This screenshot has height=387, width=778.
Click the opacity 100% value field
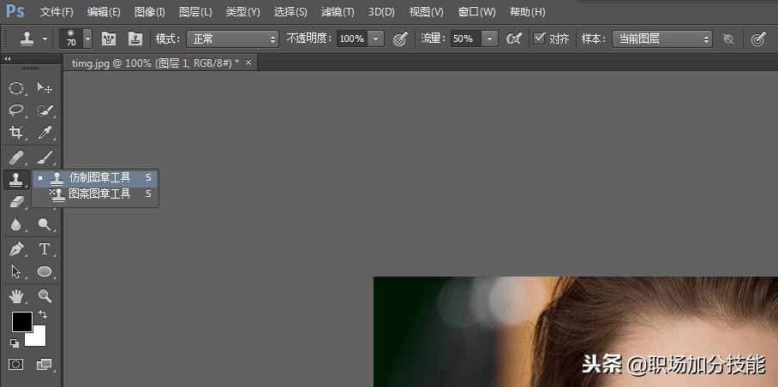[352, 39]
